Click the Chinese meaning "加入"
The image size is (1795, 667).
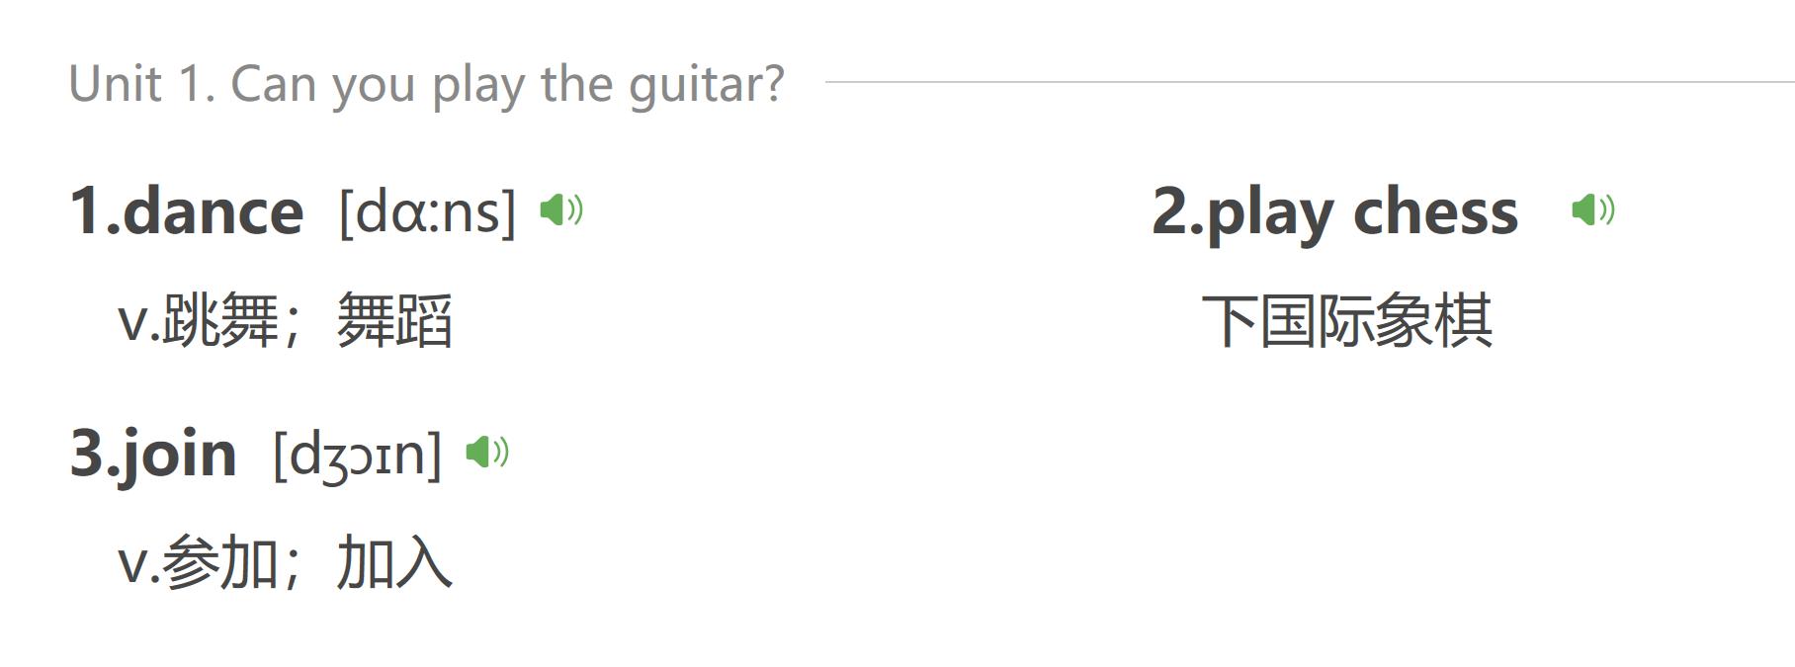click(394, 563)
